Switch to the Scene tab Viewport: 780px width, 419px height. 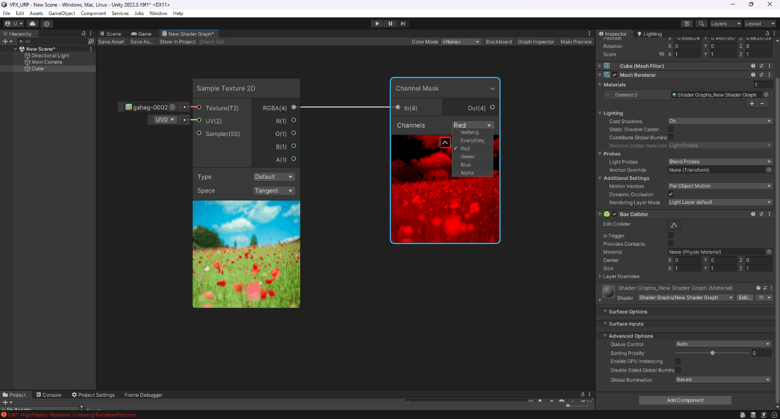(110, 33)
